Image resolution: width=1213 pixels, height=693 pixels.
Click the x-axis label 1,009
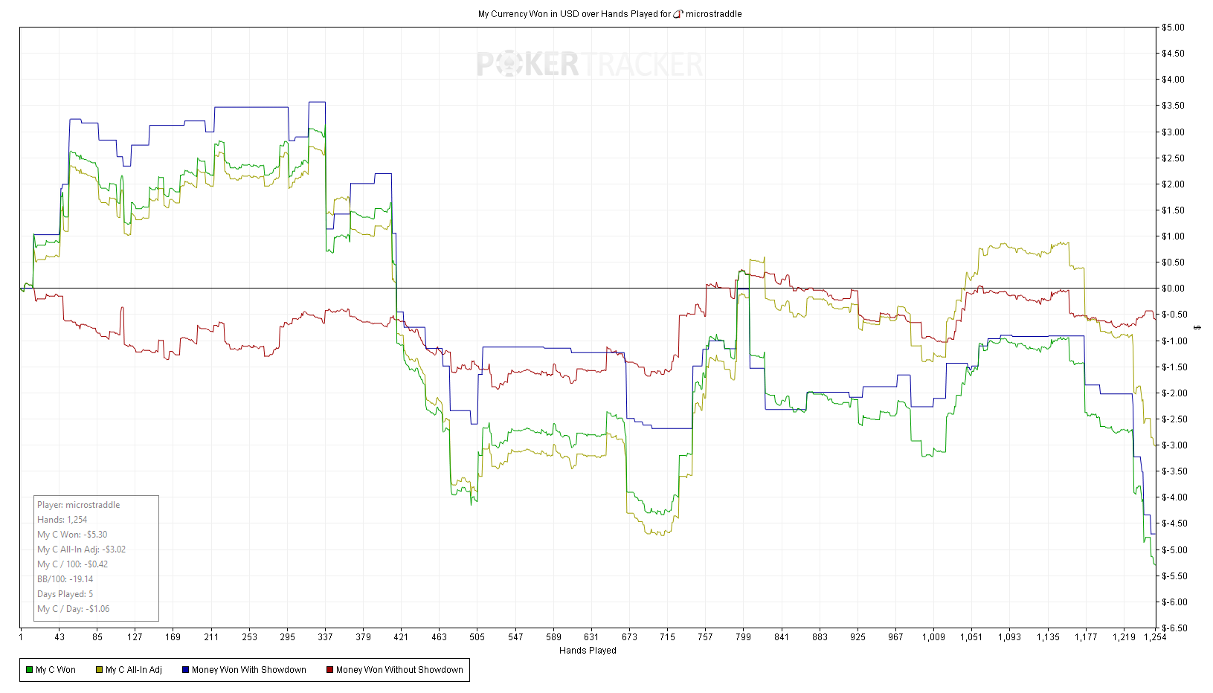coord(934,637)
